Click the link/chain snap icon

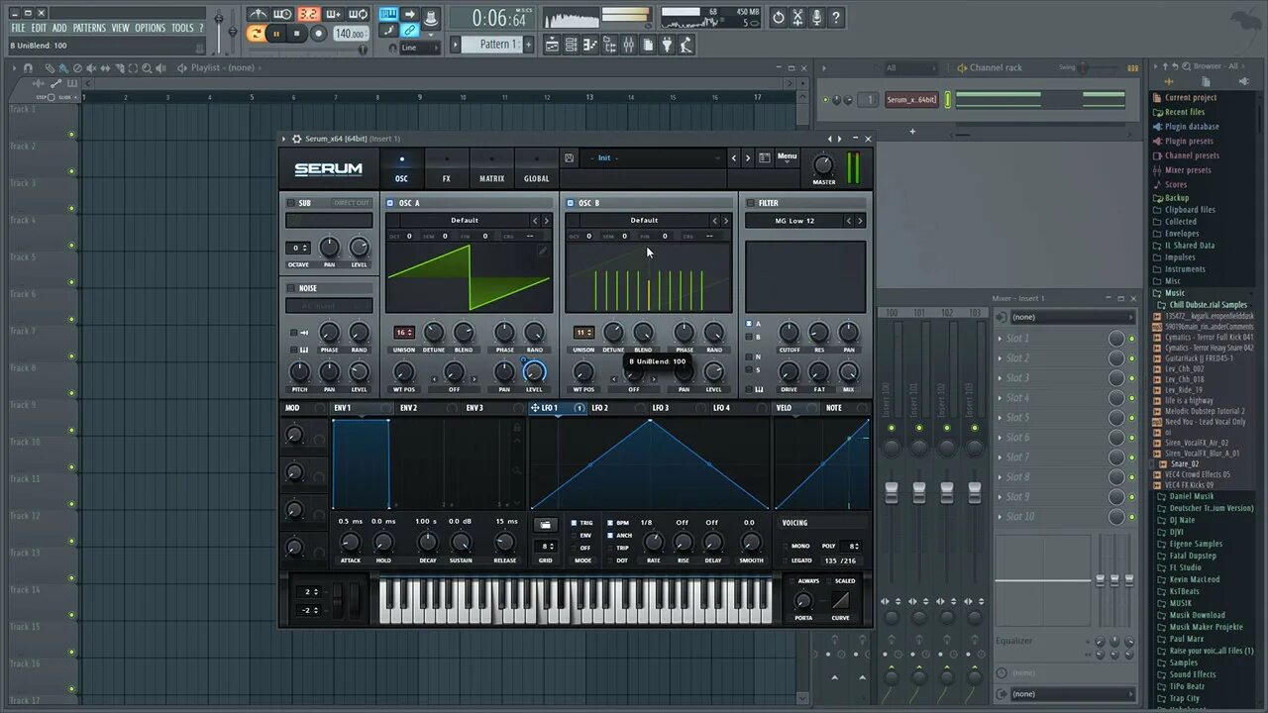410,32
